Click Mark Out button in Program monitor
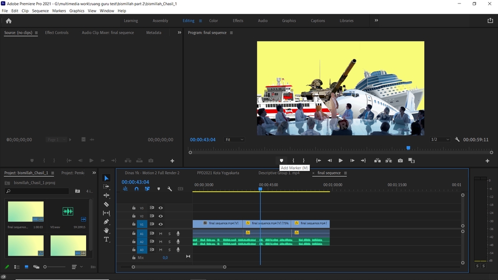 (303, 161)
